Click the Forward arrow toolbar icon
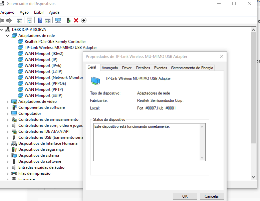 pyautogui.click(x=9, y=21)
